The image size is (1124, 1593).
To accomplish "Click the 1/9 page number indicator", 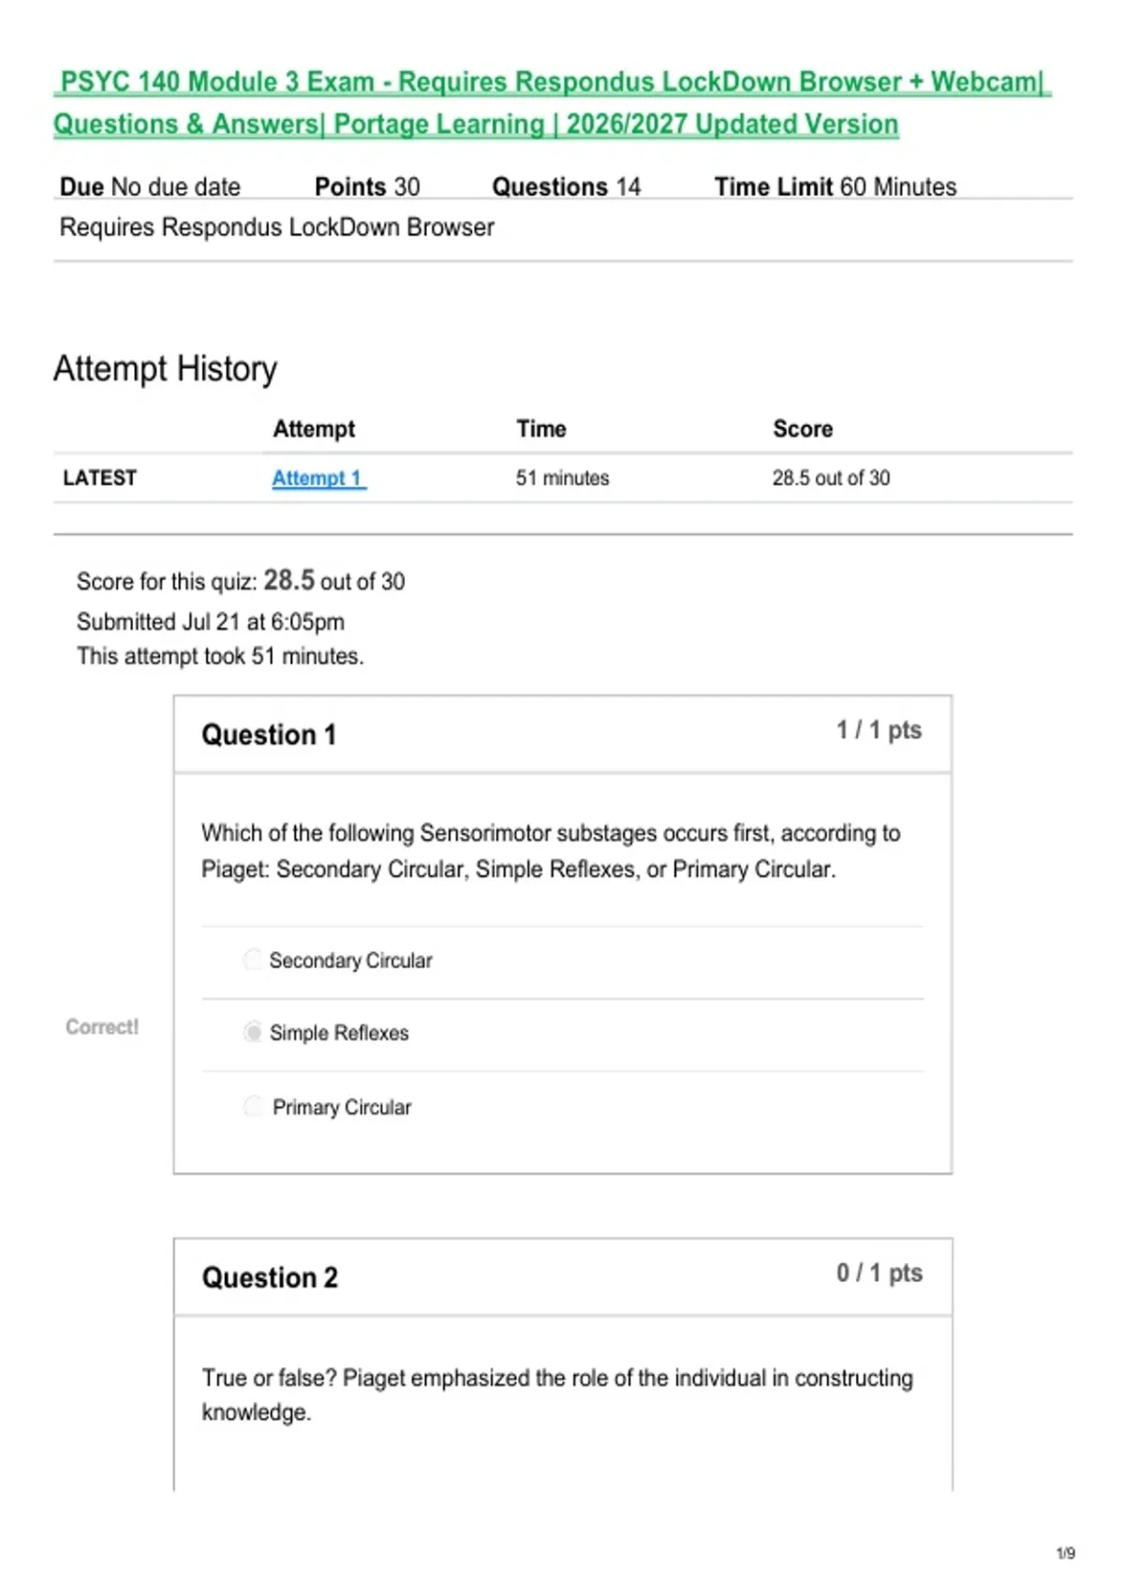I will (x=1066, y=1554).
